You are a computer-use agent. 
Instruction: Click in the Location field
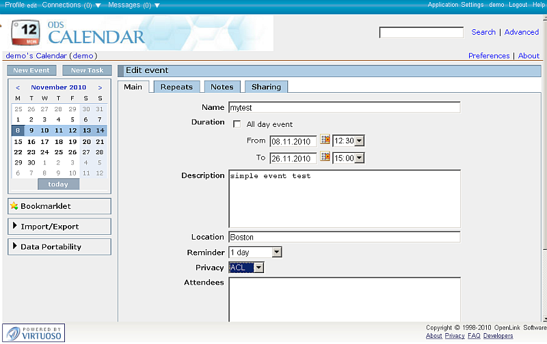pyautogui.click(x=344, y=238)
